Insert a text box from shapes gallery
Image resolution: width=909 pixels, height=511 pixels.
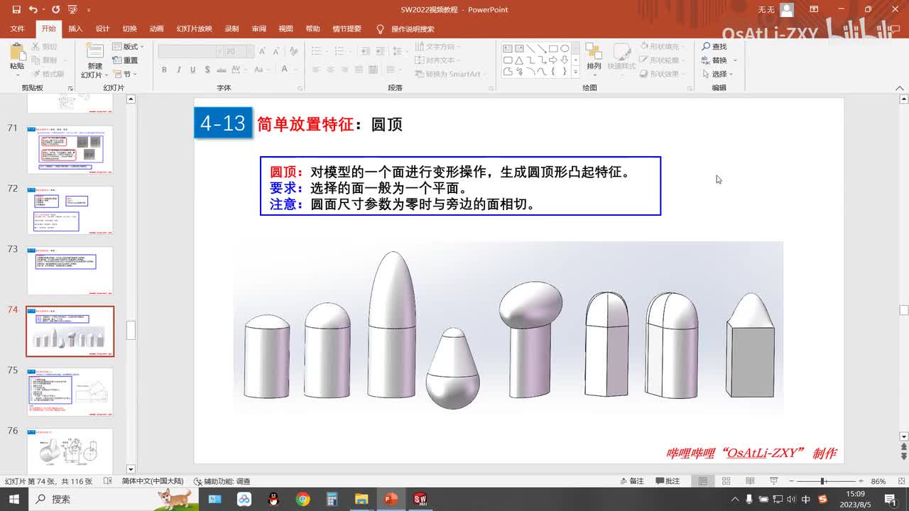click(508, 48)
